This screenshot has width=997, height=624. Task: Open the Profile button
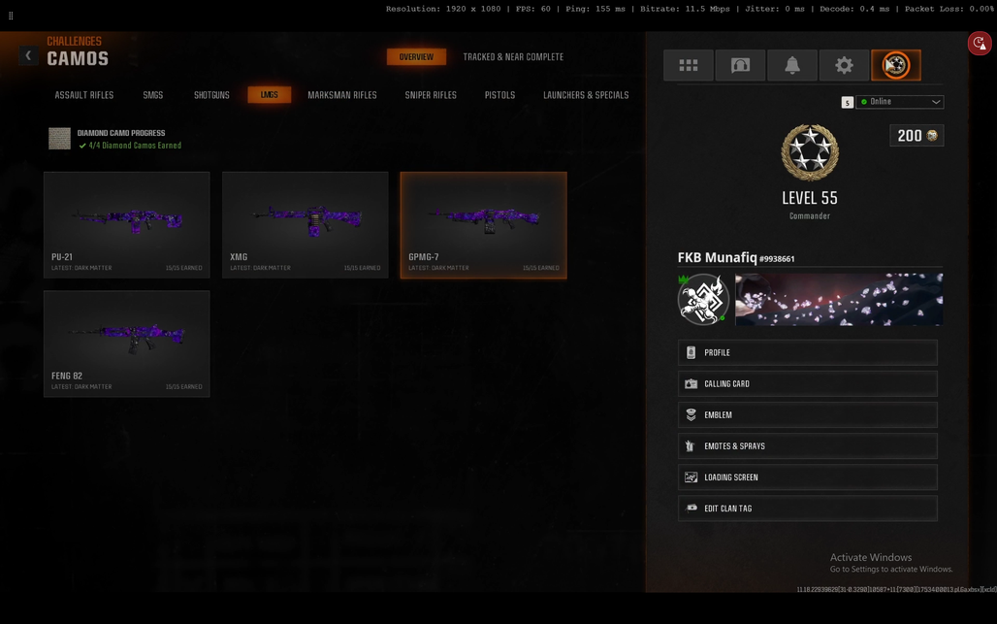(808, 352)
